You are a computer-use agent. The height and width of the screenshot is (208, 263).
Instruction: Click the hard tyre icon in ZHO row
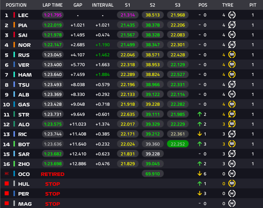point(232,164)
